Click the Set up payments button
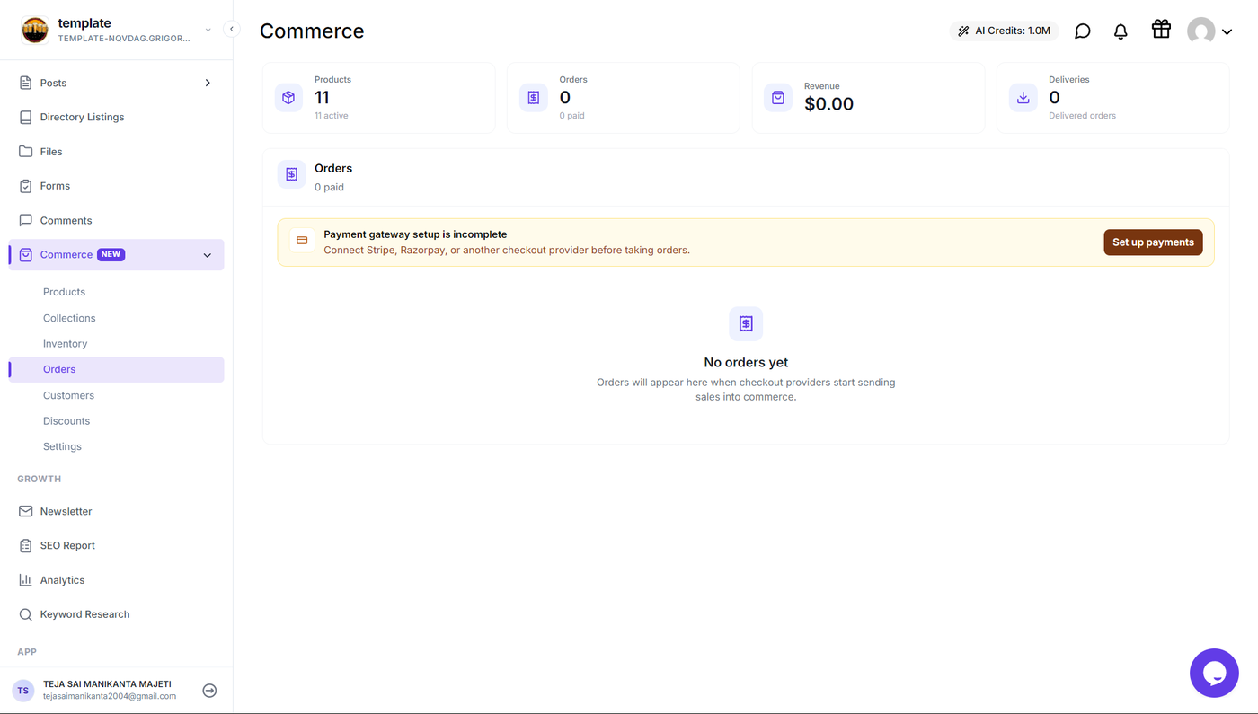1258x714 pixels. click(x=1153, y=242)
